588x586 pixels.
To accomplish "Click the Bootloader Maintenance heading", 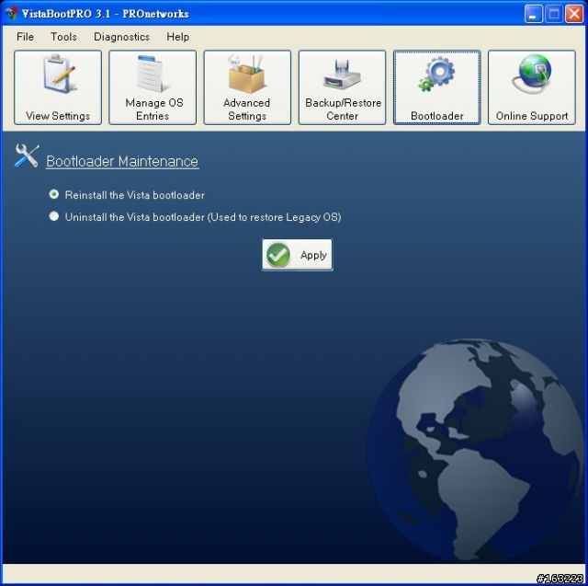I will pos(122,161).
